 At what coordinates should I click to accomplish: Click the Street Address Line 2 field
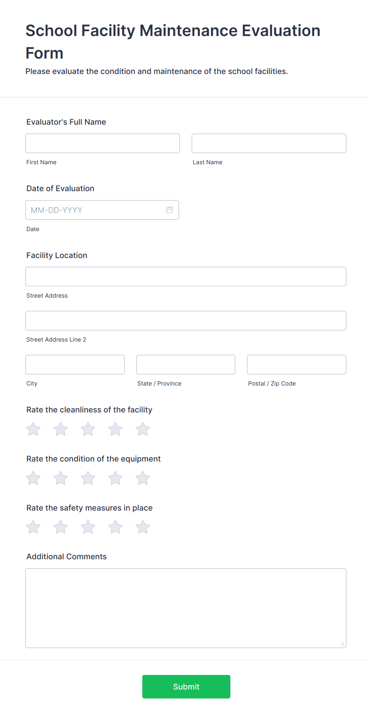(186, 321)
